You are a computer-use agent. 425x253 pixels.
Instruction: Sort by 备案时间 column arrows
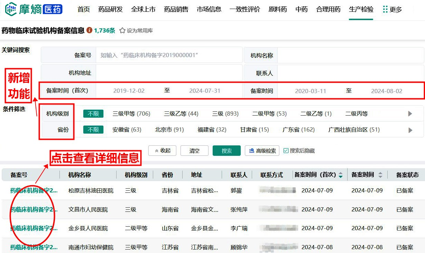[380, 175]
